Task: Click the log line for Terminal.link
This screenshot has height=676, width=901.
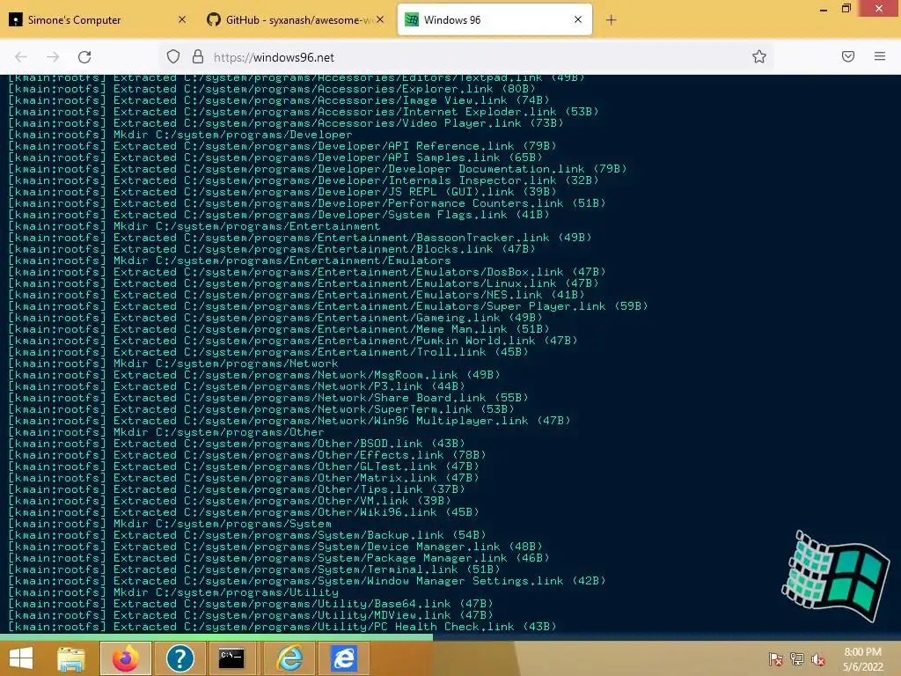Action: pyautogui.click(x=254, y=569)
